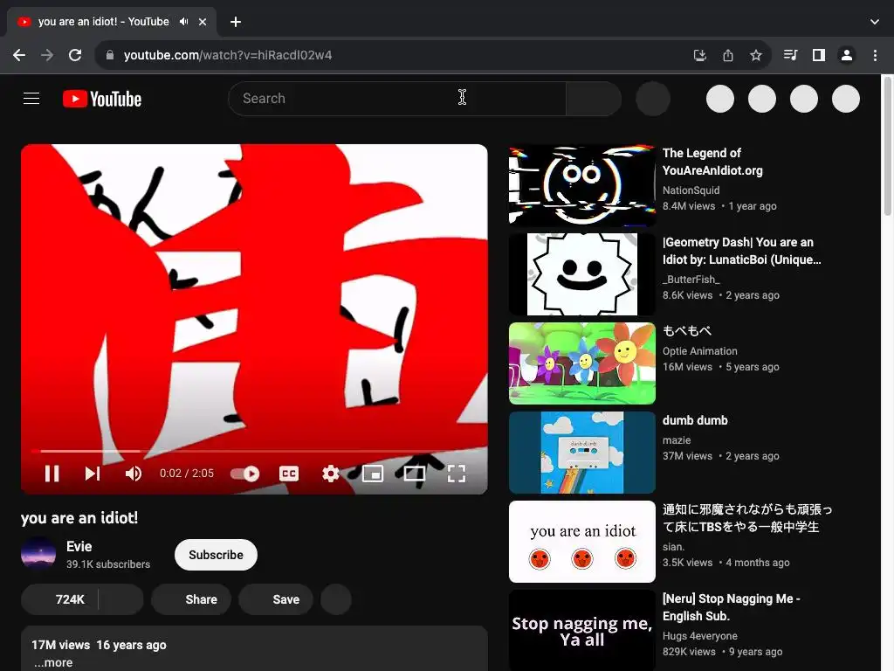
Task: Open the 'Stop nagging me' thumbnail
Action: [x=582, y=631]
